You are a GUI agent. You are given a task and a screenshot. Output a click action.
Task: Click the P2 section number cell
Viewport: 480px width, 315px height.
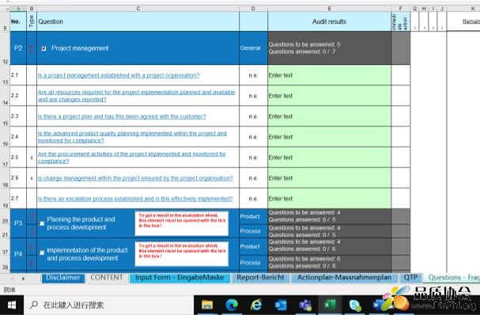pos(18,48)
